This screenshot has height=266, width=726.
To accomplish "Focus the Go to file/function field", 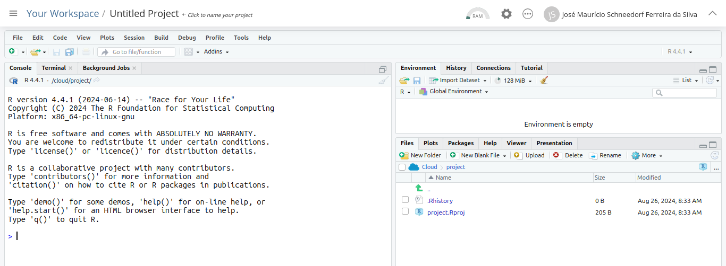I will [137, 52].
